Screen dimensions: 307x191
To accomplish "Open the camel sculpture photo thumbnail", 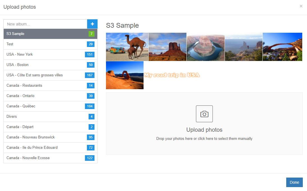I will pos(127,47).
